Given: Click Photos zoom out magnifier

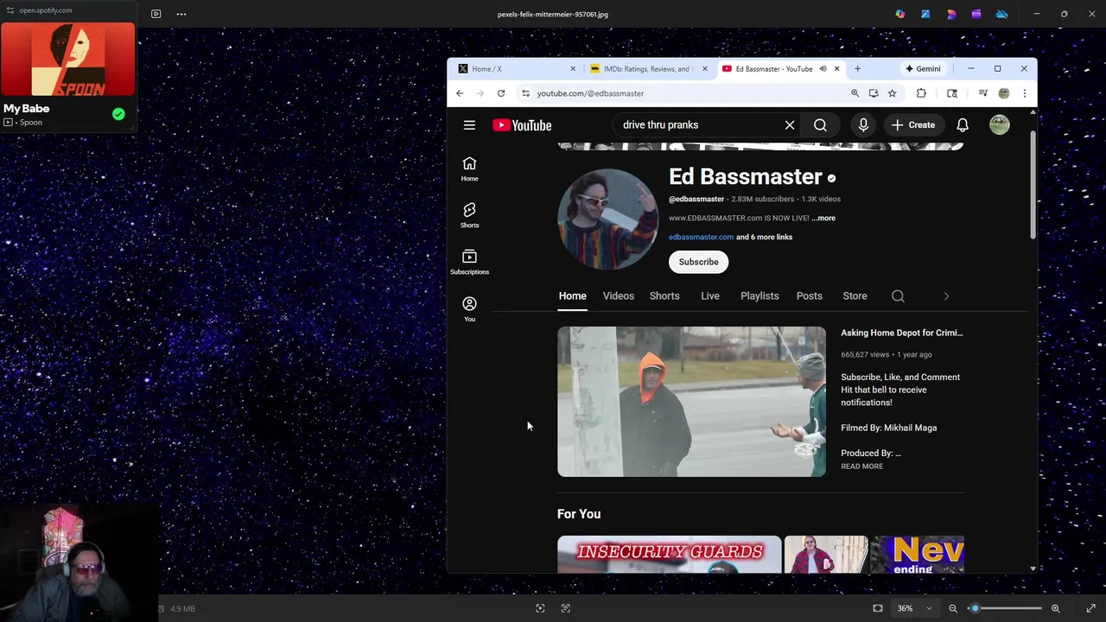Looking at the screenshot, I should point(953,608).
